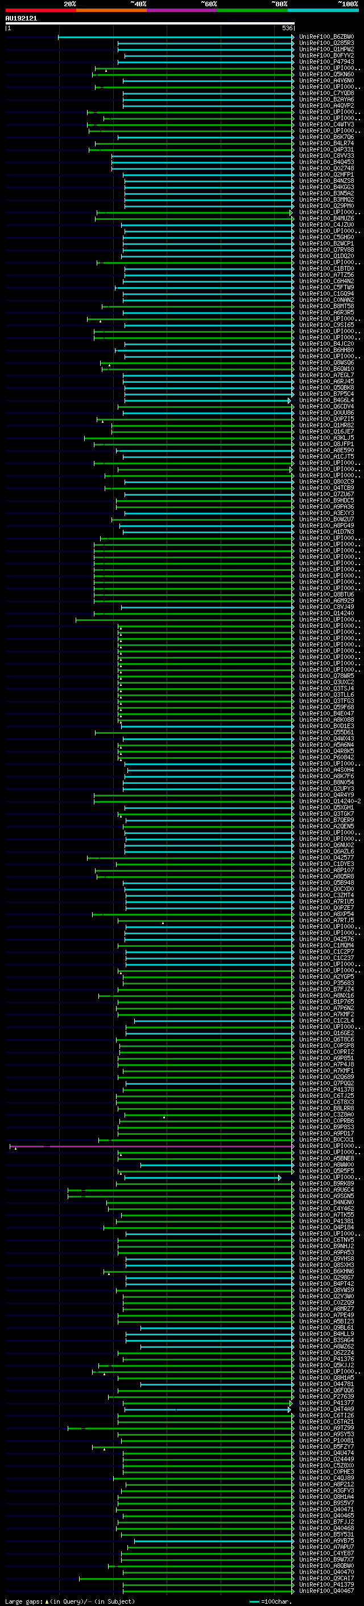Select hit label UniRef100_A9U6C4

click(326, 1190)
